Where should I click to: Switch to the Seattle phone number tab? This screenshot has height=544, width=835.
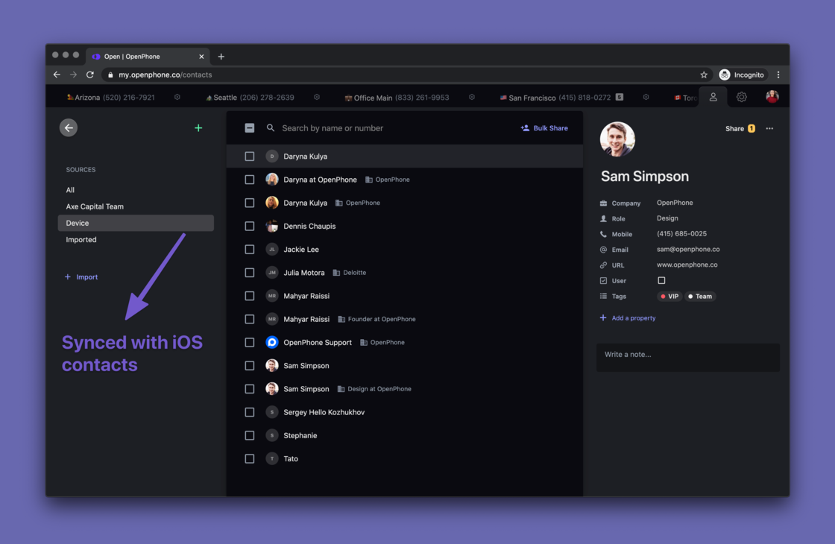tap(250, 98)
